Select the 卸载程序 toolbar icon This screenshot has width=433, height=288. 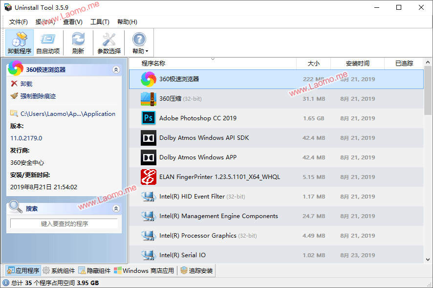point(20,43)
